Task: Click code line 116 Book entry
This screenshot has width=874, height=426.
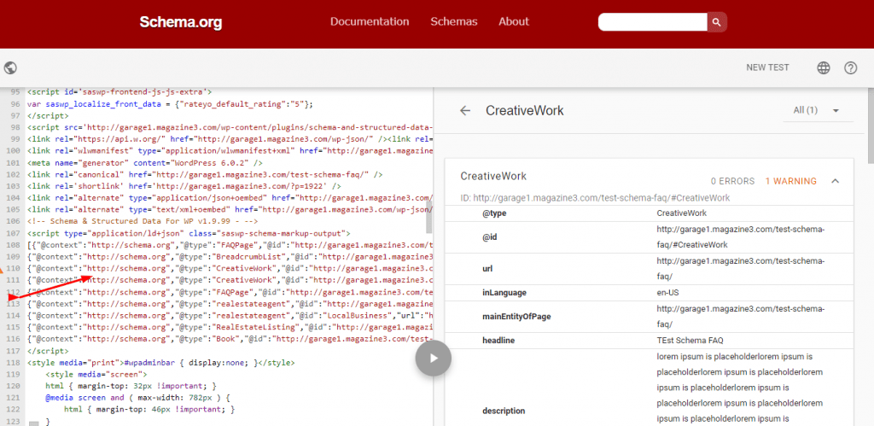Action: click(230, 338)
